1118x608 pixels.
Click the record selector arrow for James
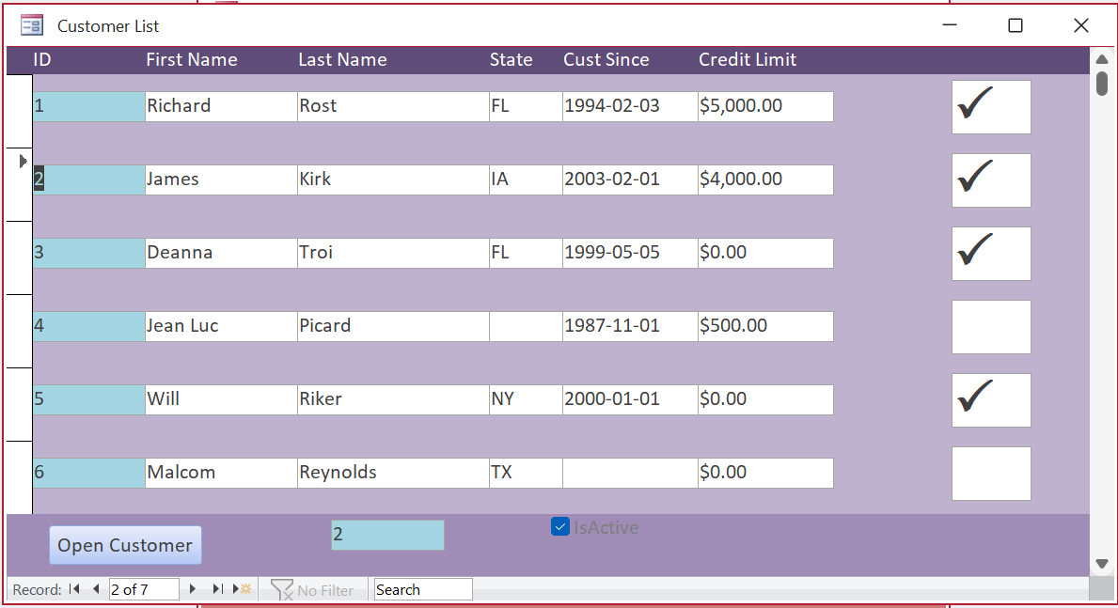pyautogui.click(x=21, y=162)
